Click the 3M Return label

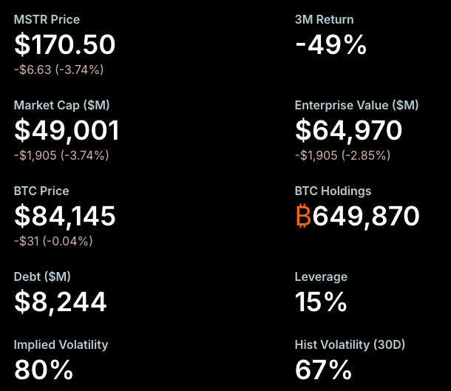pyautogui.click(x=324, y=20)
